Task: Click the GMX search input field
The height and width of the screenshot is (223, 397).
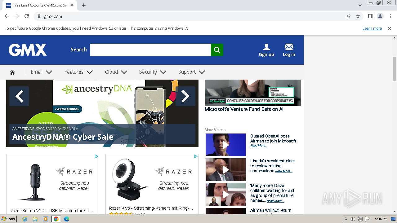Action: 150,50
